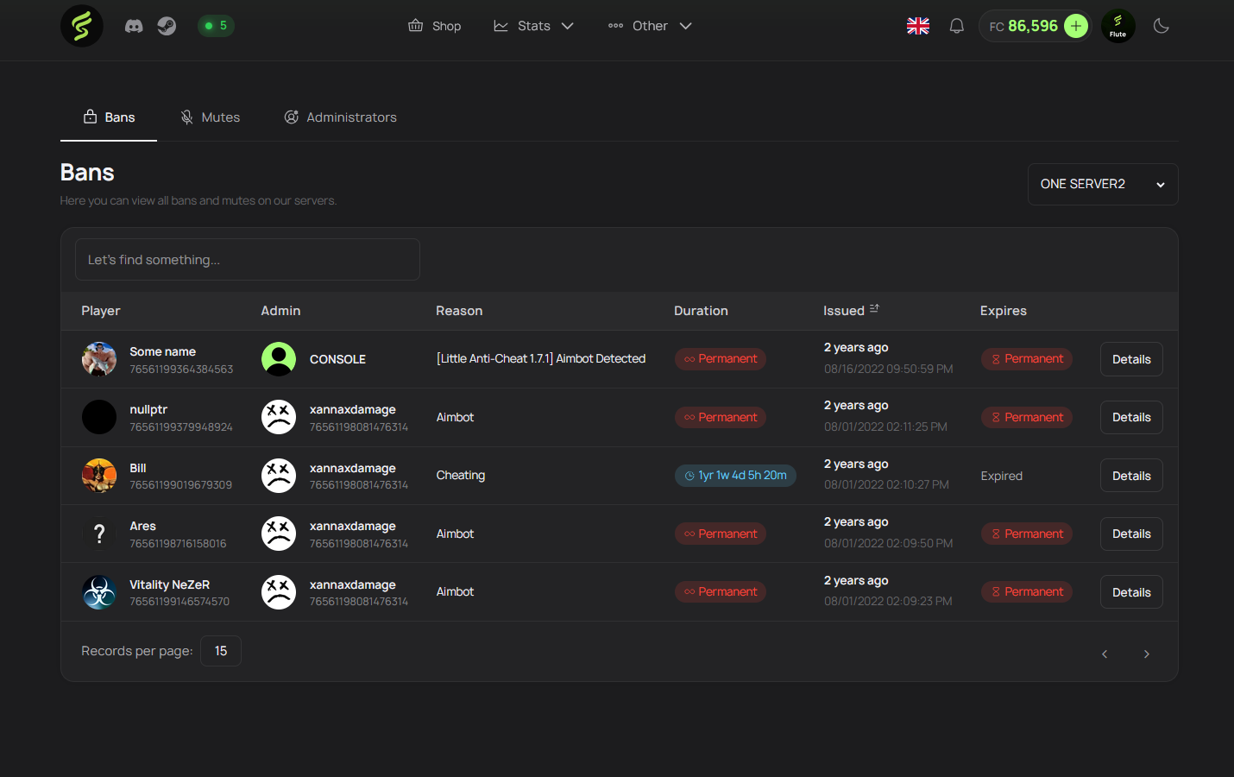
Task: Open the Discord server icon
Action: tap(134, 25)
